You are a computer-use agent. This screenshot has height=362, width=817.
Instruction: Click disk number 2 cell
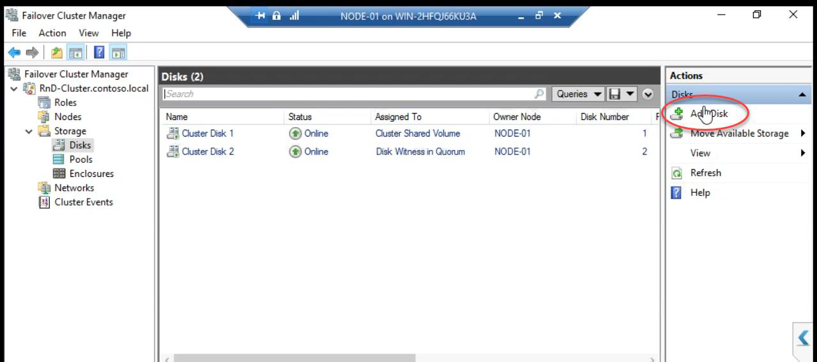pos(645,151)
